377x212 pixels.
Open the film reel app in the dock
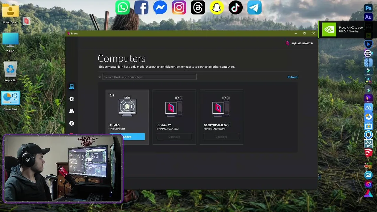tap(368, 53)
